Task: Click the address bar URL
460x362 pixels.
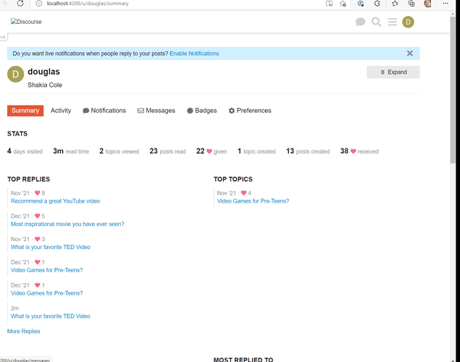Action: [x=88, y=4]
